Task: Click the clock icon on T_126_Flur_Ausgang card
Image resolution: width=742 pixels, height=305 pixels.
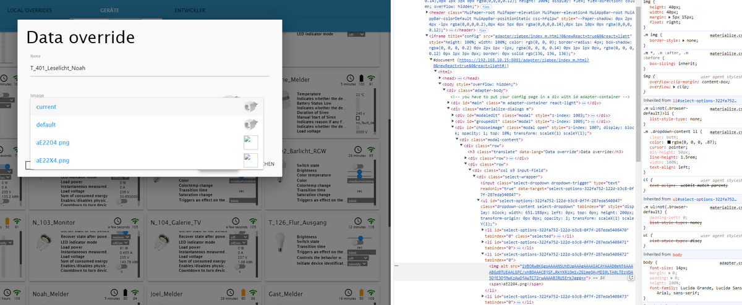Action: [357, 221]
